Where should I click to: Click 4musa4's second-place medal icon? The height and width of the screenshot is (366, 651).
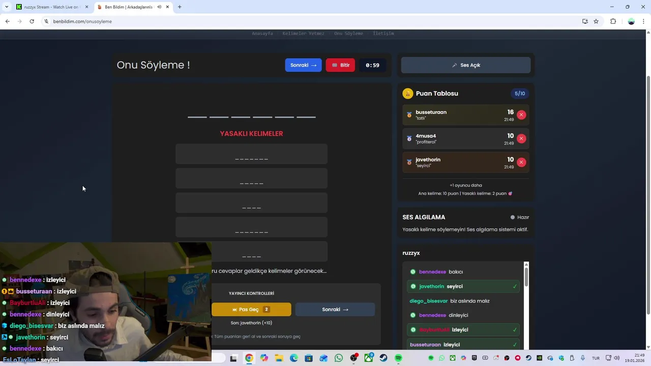409,138
